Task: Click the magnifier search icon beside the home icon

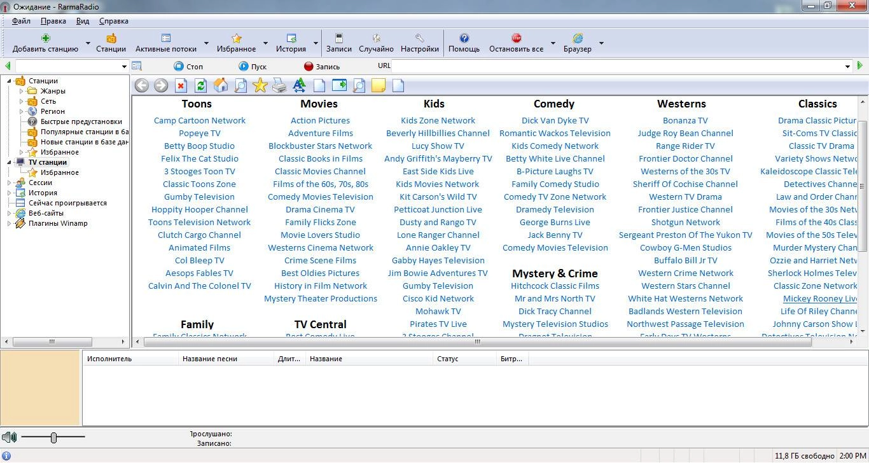Action: pyautogui.click(x=240, y=85)
